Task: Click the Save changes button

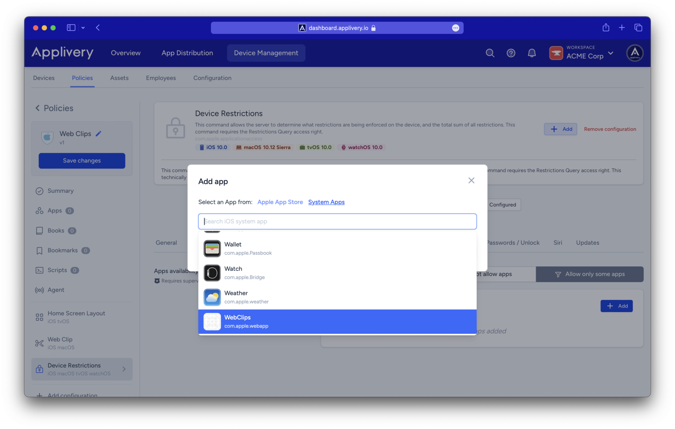Action: pyautogui.click(x=82, y=160)
